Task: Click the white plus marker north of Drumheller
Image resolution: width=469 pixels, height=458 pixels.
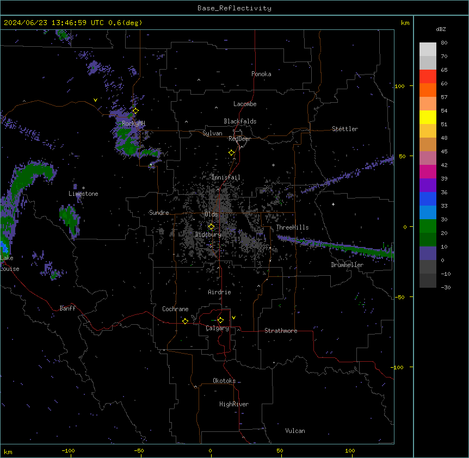Action: [333, 204]
